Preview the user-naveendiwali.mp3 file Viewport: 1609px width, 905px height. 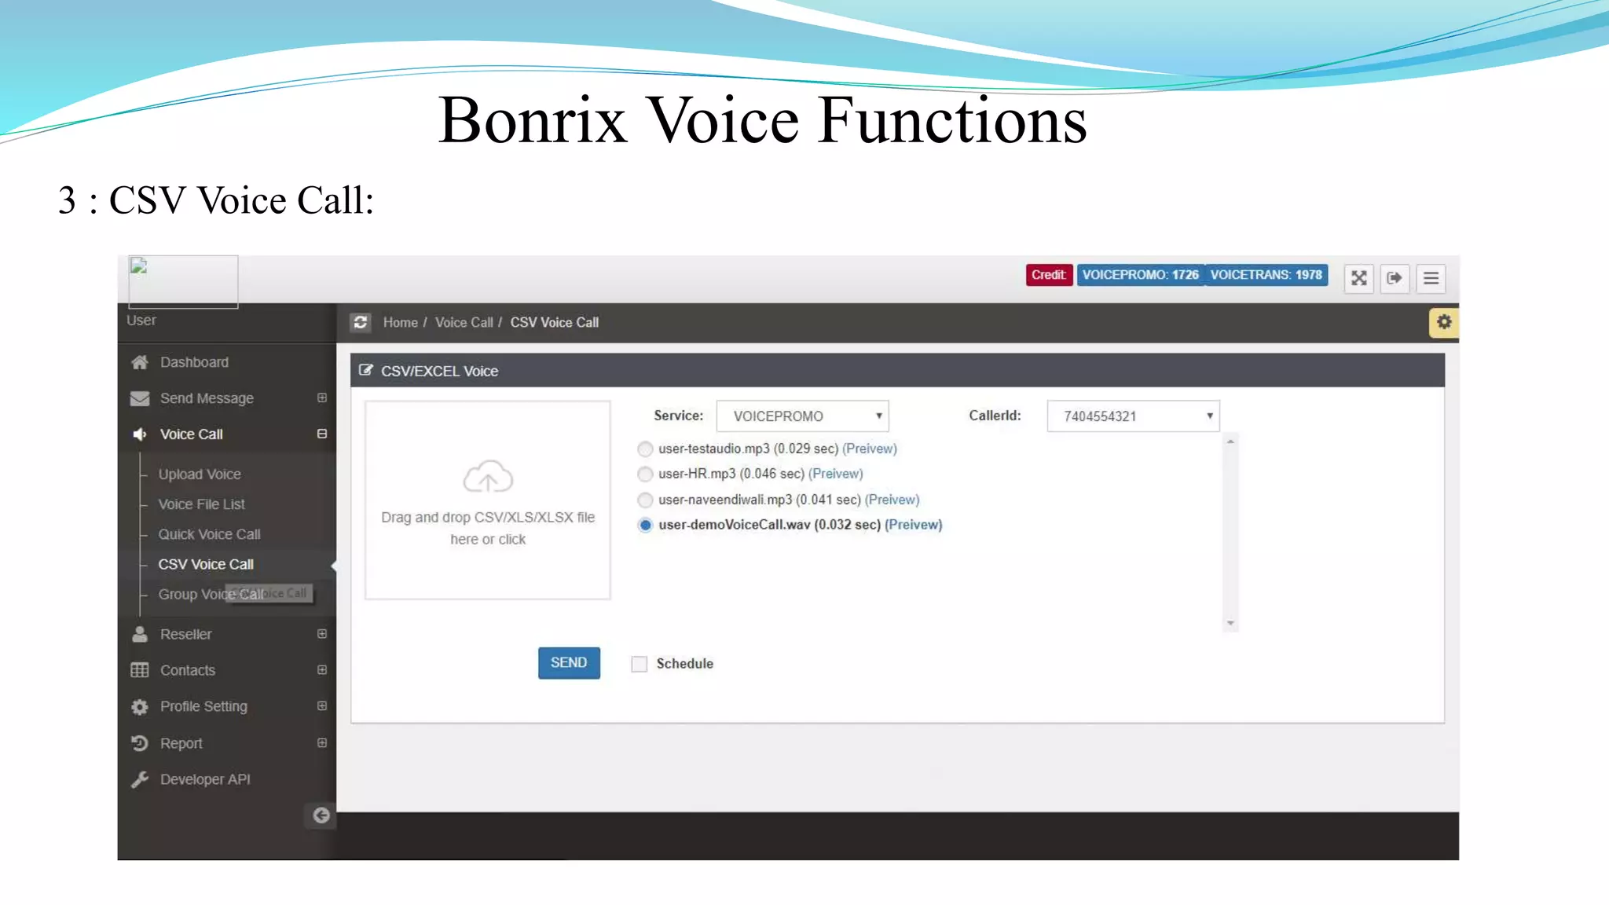pyautogui.click(x=892, y=500)
